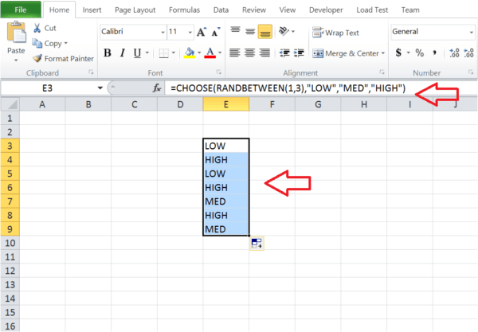This screenshot has height=332, width=478.
Task: Expand the Borders dropdown arrow
Action: 174,53
